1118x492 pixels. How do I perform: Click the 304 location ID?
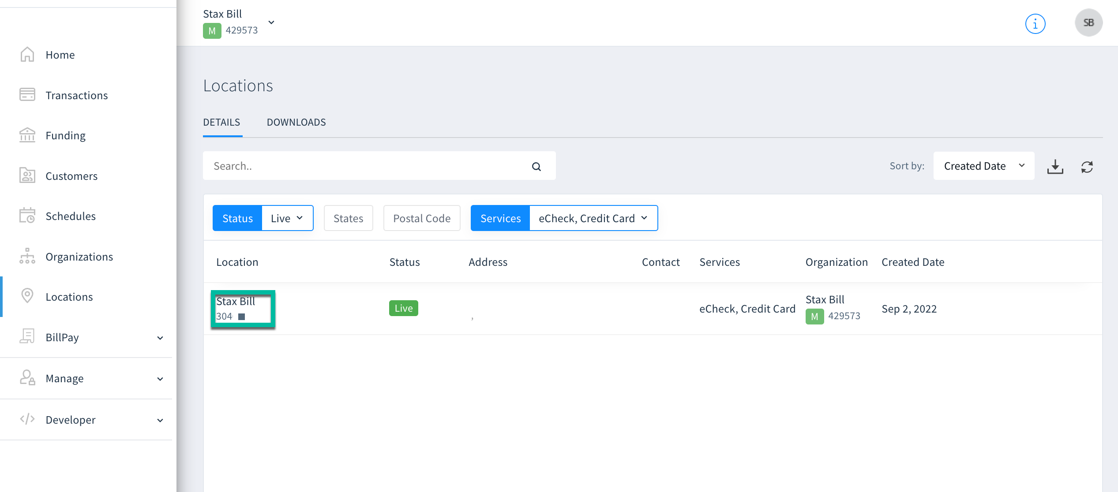(x=224, y=316)
